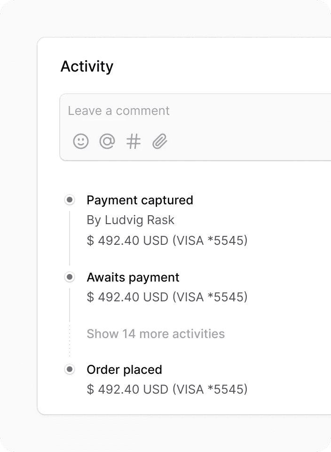Open the Awaits payment activity entry
Screen dimensions: 331x452
(x=133, y=277)
